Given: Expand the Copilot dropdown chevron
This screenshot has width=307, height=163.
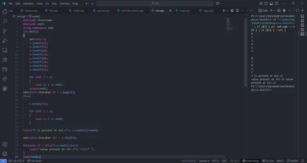Looking at the screenshot, I should (x=221, y=4).
